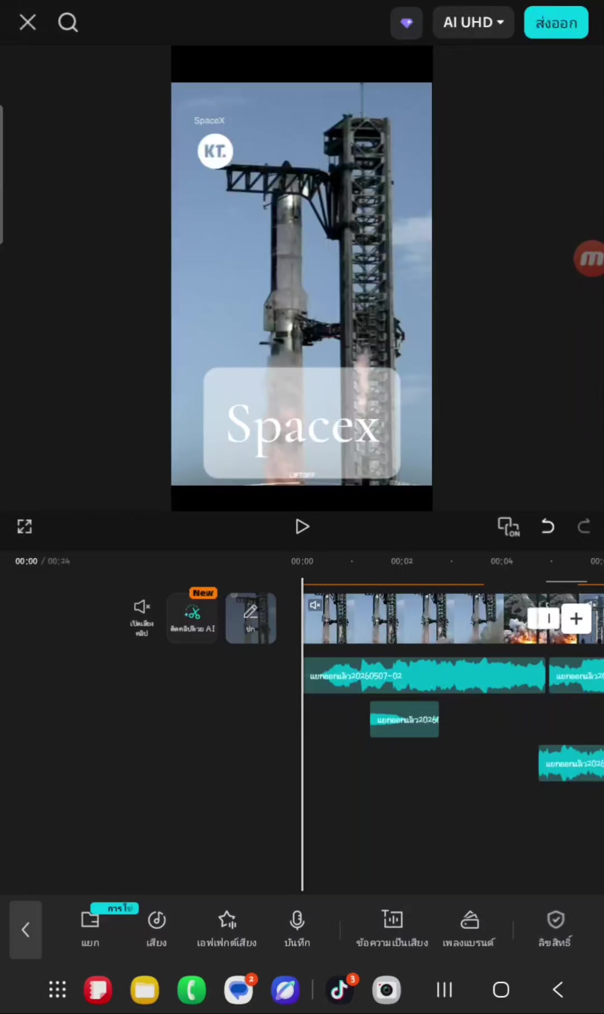Select the short audio clip on second row
The height and width of the screenshot is (1014, 604).
pos(404,720)
